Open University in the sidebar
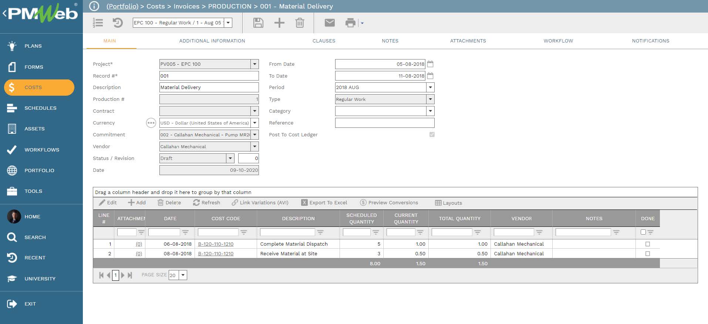Screen dimensions: 708x324 (x=40, y=279)
